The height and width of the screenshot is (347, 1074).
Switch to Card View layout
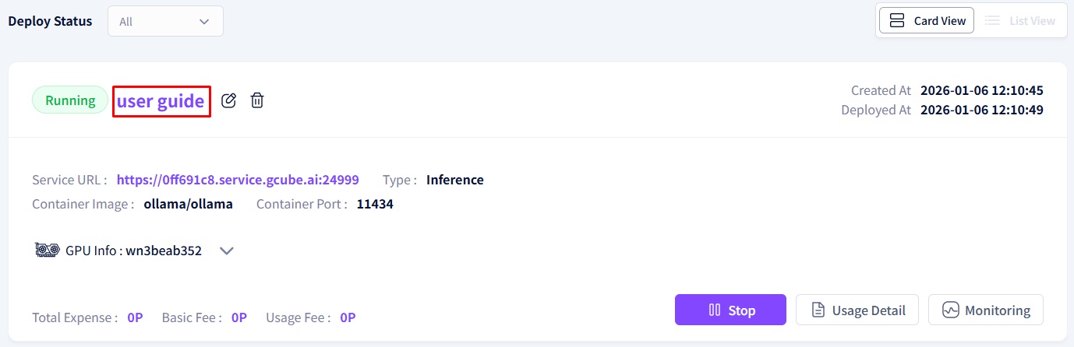pyautogui.click(x=927, y=21)
